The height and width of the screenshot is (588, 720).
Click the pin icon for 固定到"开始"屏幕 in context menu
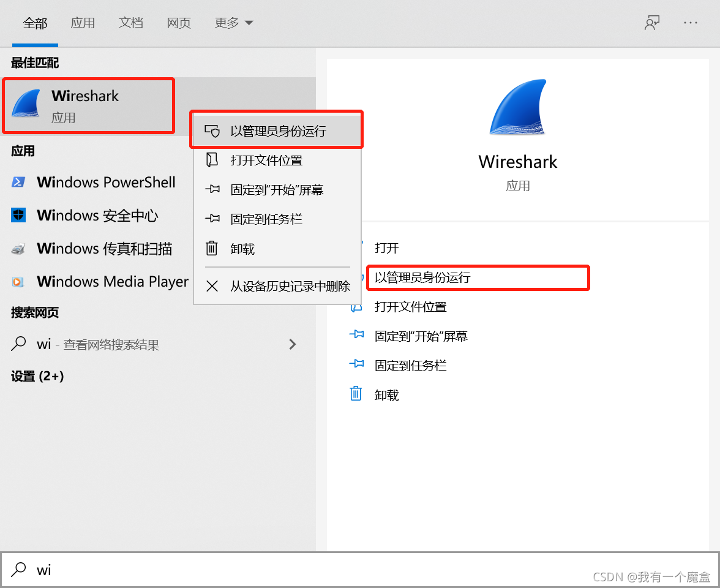pyautogui.click(x=212, y=189)
